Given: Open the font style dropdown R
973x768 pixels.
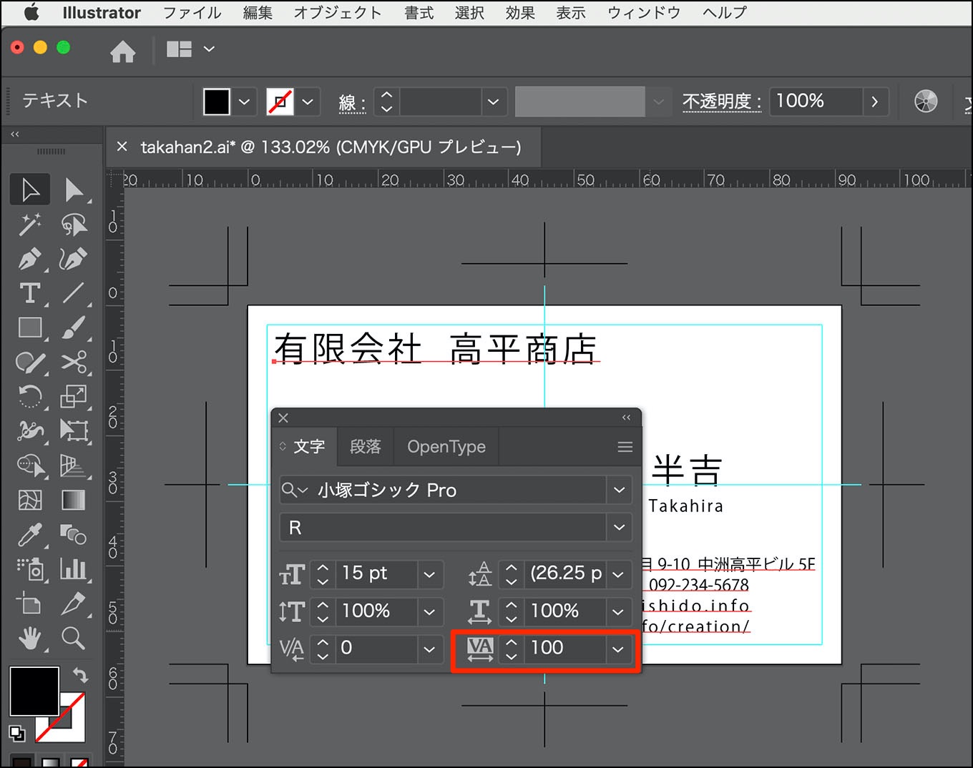Looking at the screenshot, I should pyautogui.click(x=619, y=528).
